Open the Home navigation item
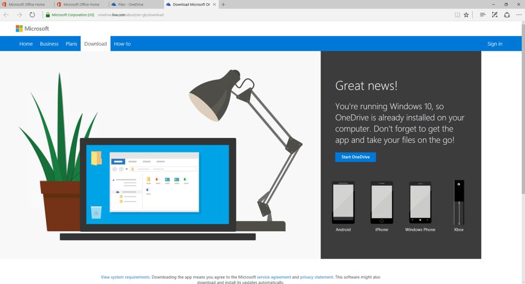This screenshot has width=525, height=284. 26,44
